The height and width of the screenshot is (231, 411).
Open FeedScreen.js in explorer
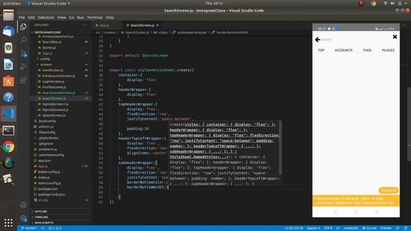(53, 71)
